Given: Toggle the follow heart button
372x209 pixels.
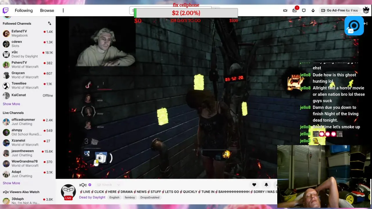Looking at the screenshot, I should pyautogui.click(x=254, y=185).
